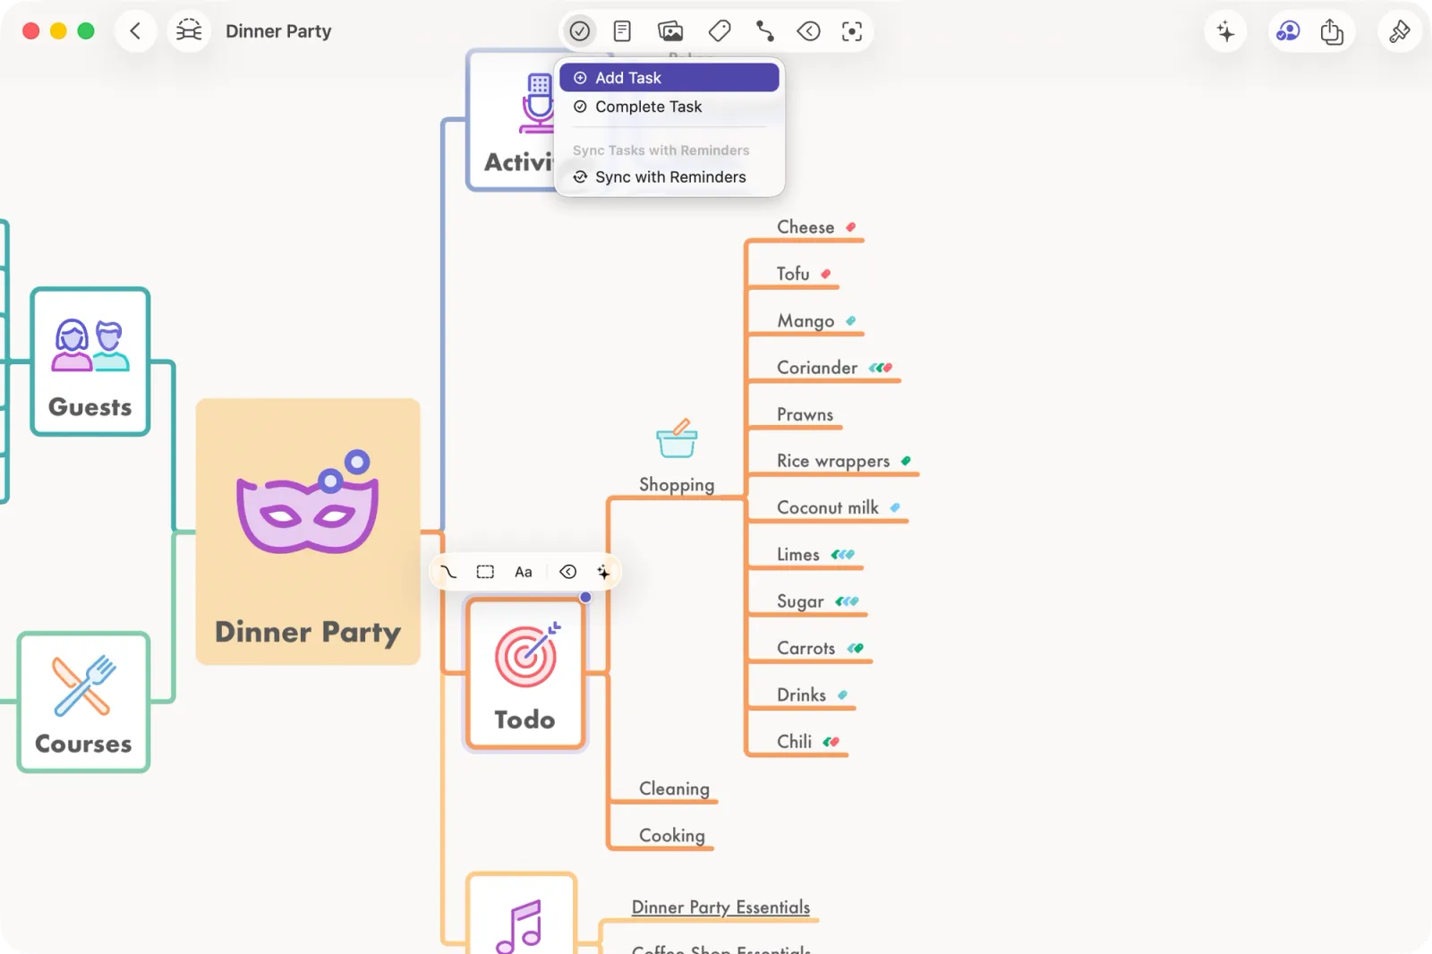This screenshot has height=954, width=1432.
Task: Click the tags next to Limes
Action: pos(843,555)
